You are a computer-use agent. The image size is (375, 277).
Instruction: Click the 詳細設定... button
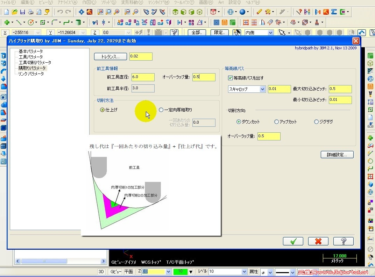click(x=337, y=155)
